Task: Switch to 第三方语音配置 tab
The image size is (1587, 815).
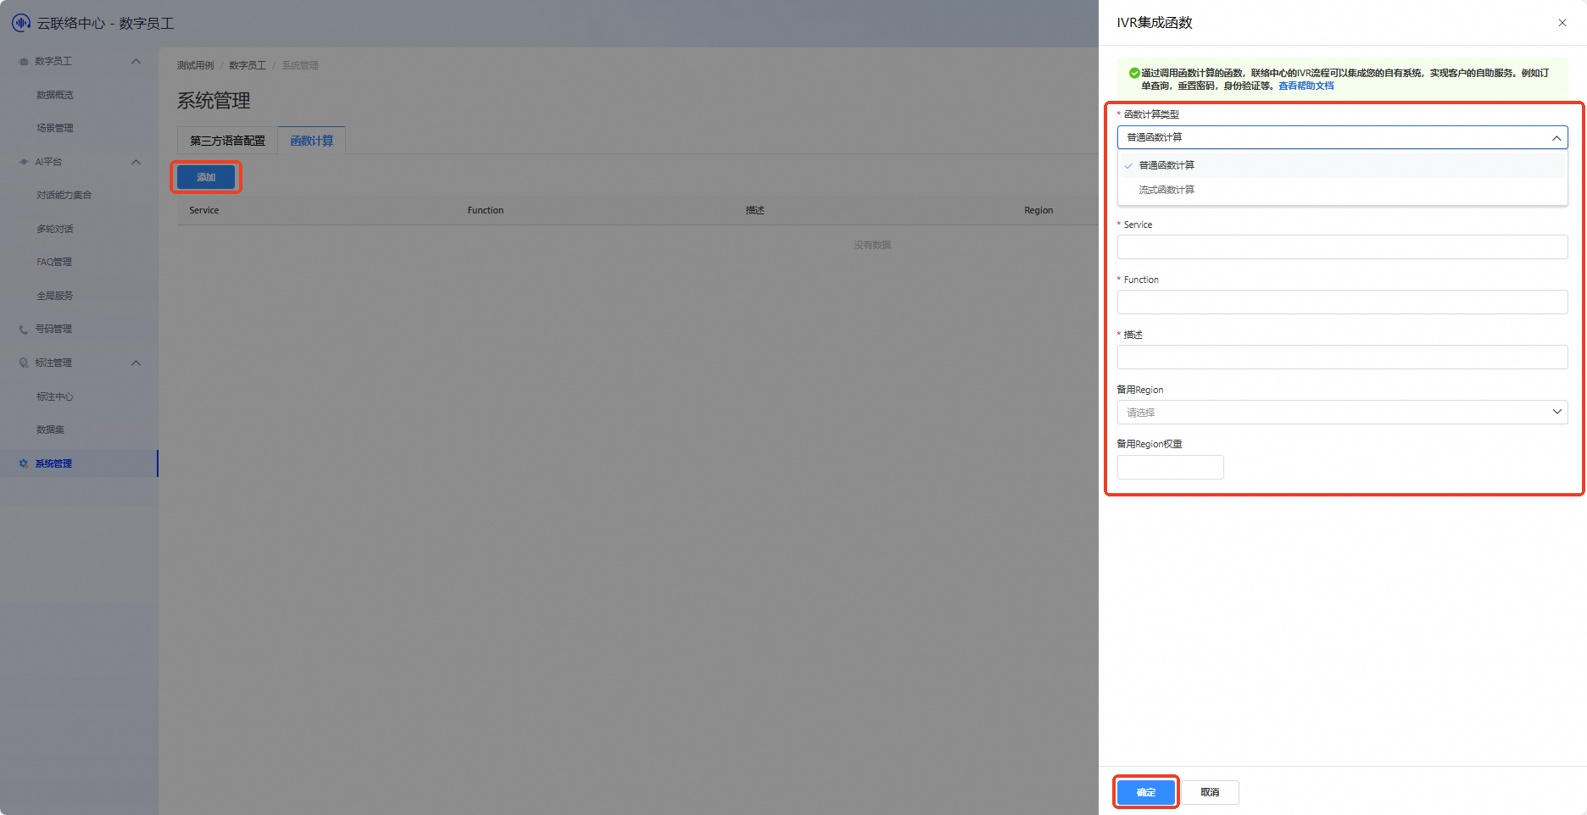Action: point(227,141)
